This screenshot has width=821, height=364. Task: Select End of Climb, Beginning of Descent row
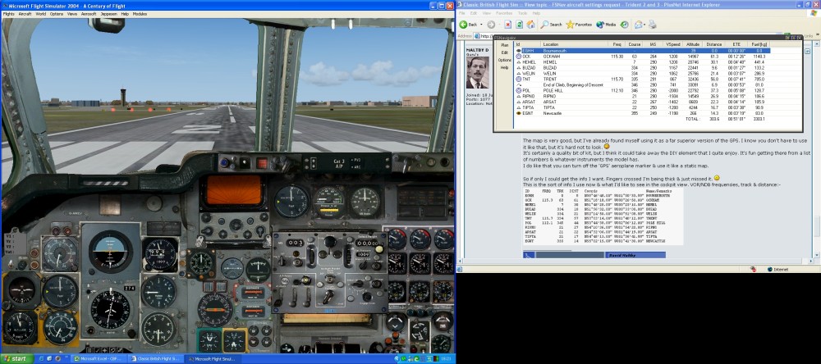coord(643,84)
